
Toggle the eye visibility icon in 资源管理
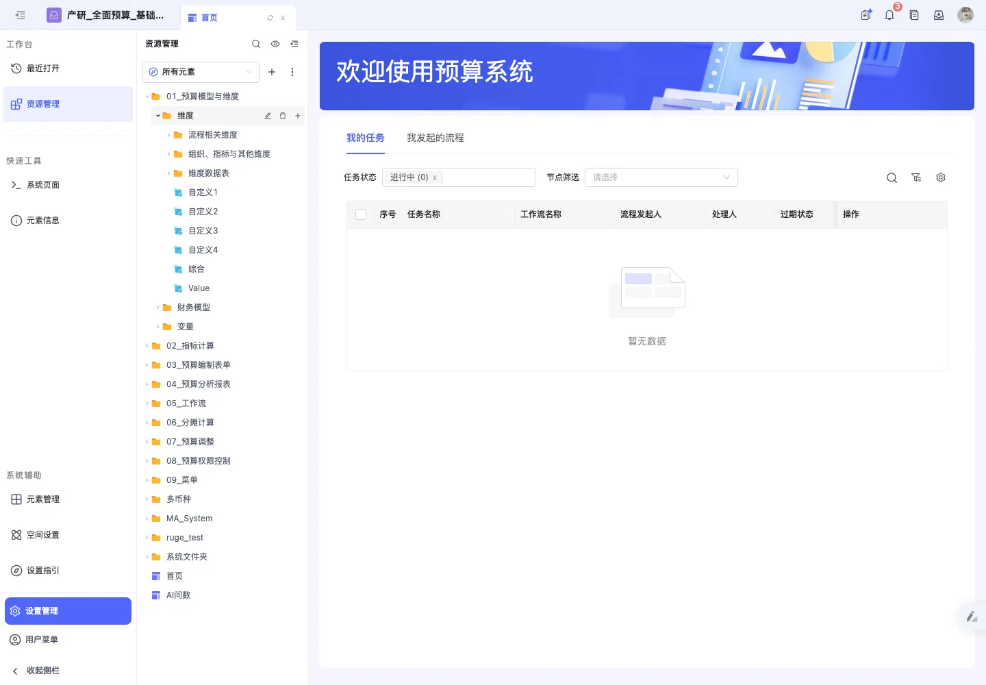[275, 44]
